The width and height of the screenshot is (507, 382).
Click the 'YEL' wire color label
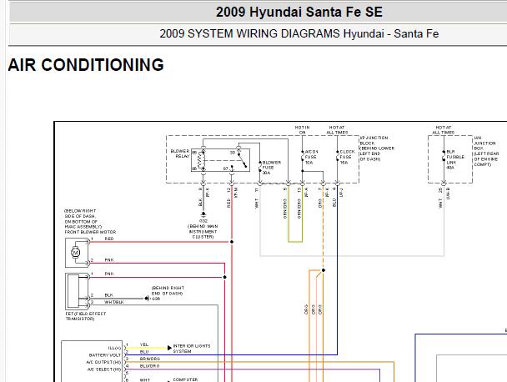144,344
